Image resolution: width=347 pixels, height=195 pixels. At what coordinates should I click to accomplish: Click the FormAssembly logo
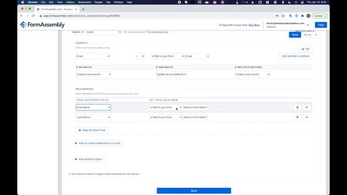pos(42,25)
